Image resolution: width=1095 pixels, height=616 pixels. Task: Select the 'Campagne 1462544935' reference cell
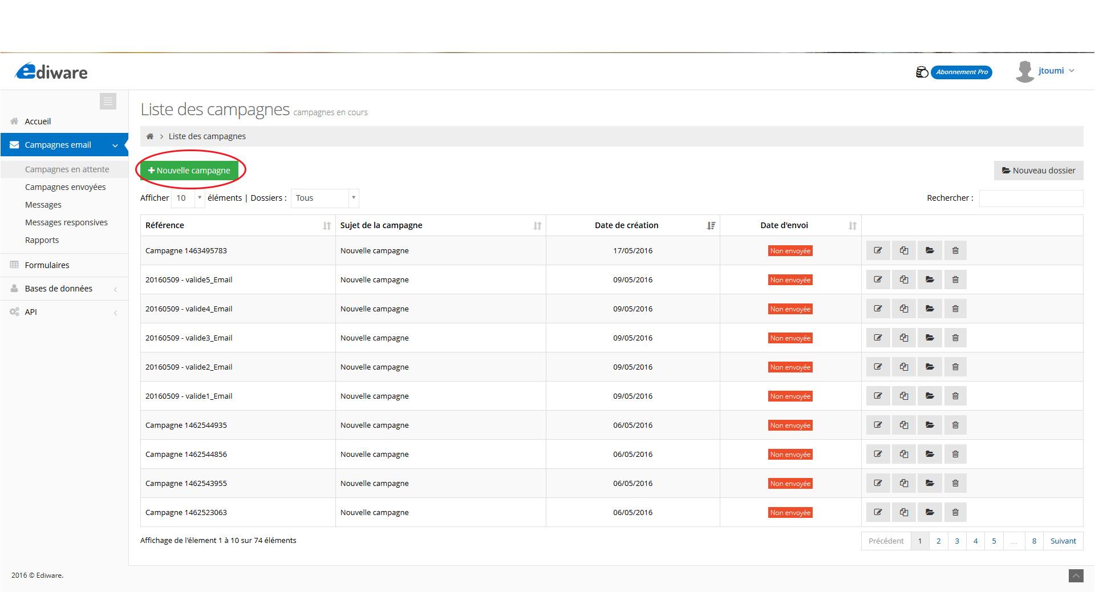[238, 425]
